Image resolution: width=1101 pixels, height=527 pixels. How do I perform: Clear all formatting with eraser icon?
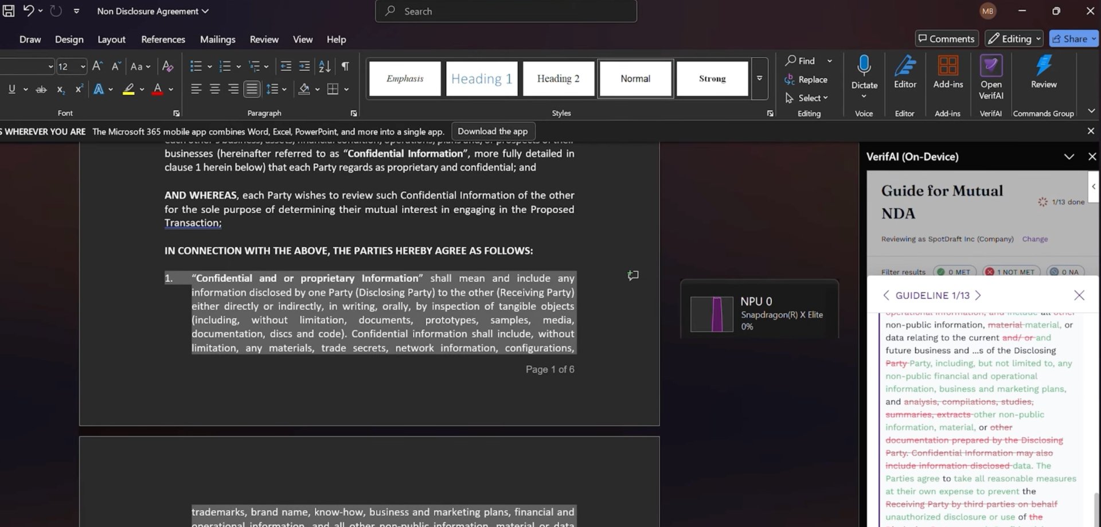pyautogui.click(x=167, y=67)
